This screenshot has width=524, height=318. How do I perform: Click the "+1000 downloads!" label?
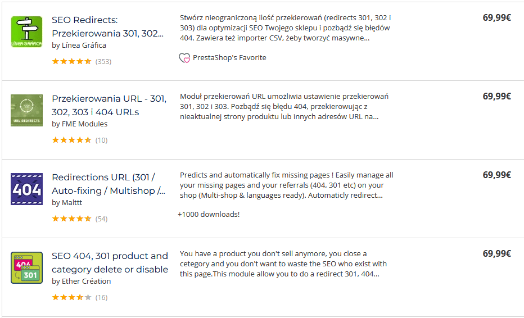209,215
